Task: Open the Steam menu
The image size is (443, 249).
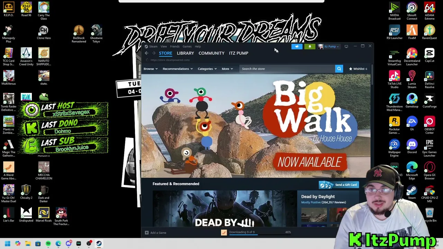Action: [x=153, y=46]
